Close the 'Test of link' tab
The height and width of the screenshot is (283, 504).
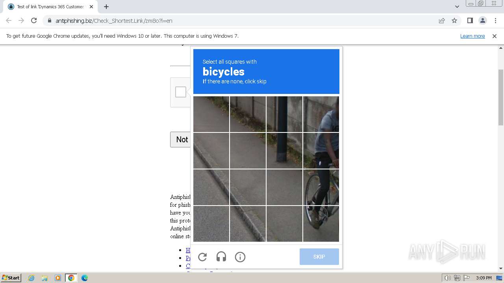coord(91,7)
